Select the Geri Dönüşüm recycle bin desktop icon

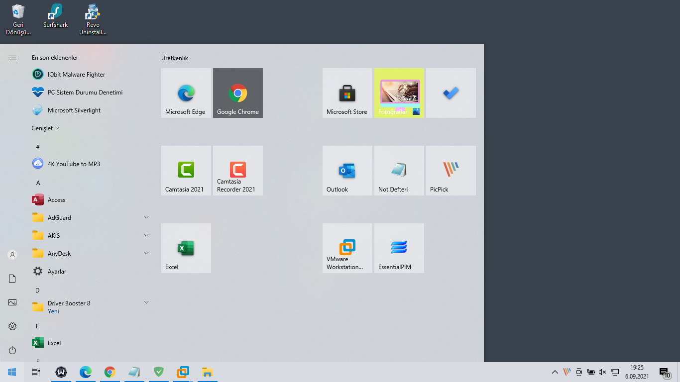(18, 20)
